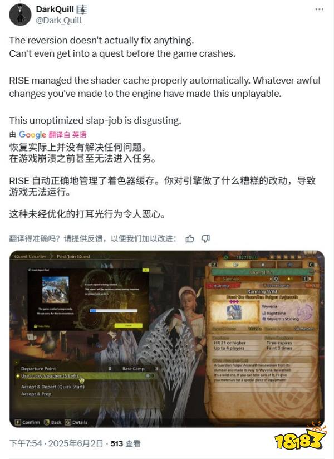The width and height of the screenshot is (334, 459).
Task: Select the Quest Counter breadcrumb
Action: [30, 256]
